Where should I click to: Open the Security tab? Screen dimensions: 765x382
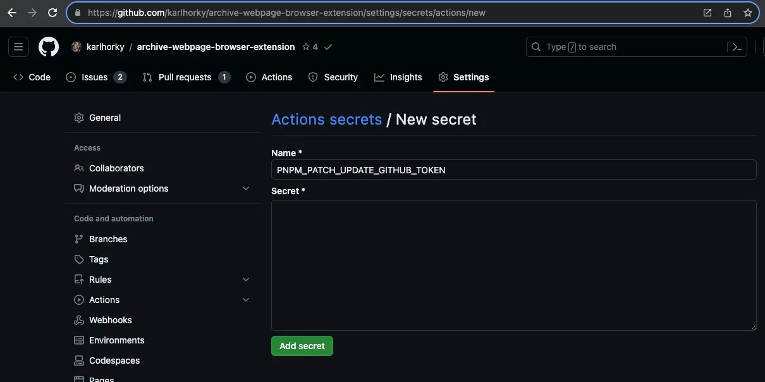(x=333, y=77)
